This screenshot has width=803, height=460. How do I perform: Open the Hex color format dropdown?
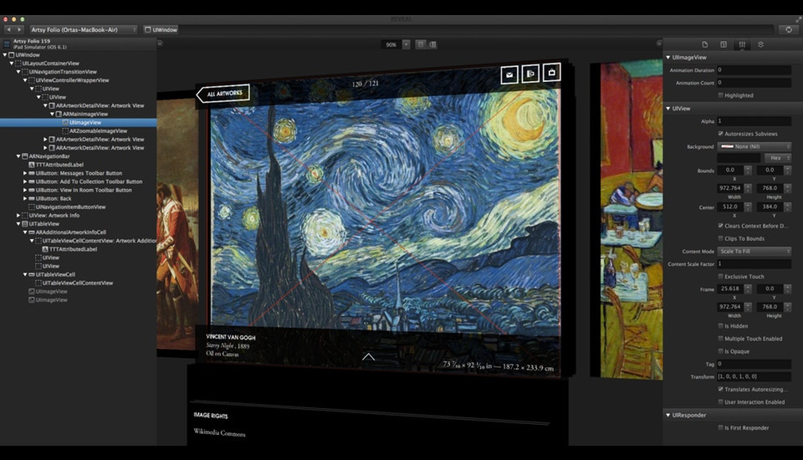pyautogui.click(x=778, y=158)
